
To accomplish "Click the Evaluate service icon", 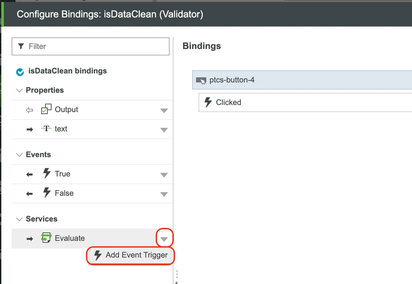I will pyautogui.click(x=46, y=238).
